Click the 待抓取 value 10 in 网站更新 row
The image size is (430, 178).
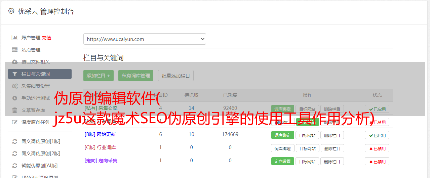click(191, 134)
